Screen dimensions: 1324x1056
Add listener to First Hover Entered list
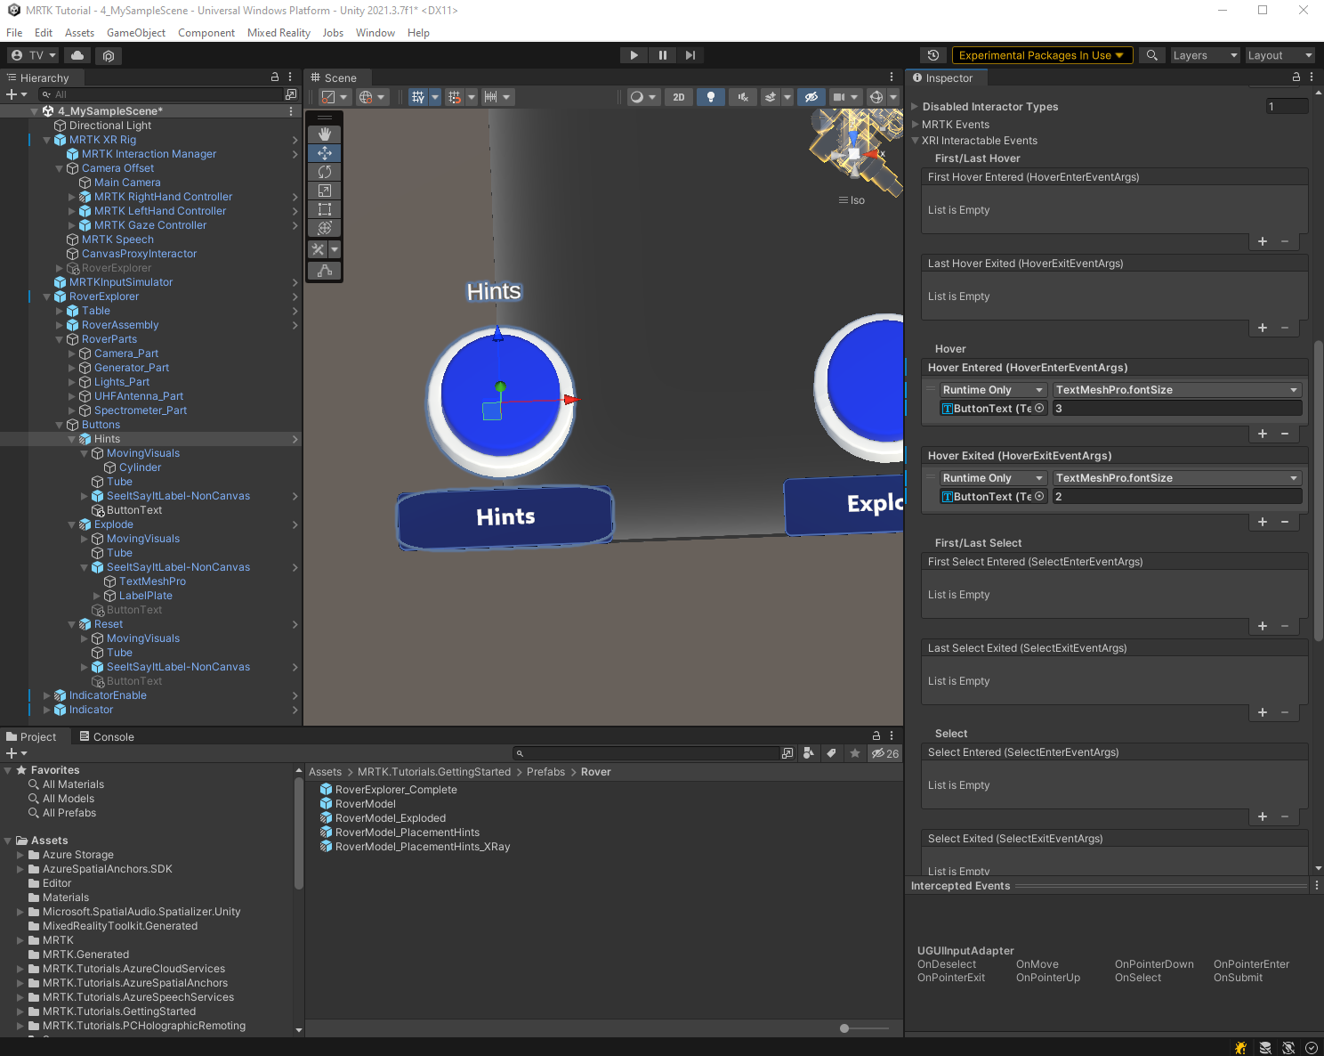[x=1262, y=241]
